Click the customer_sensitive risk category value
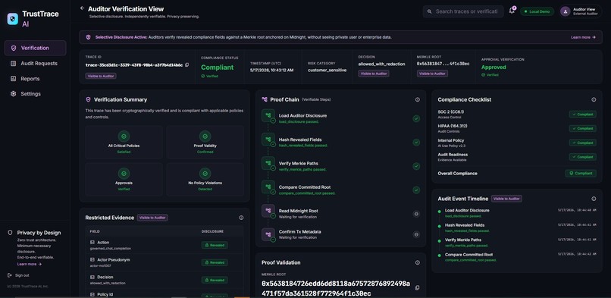This screenshot has width=611, height=298. pyautogui.click(x=327, y=70)
